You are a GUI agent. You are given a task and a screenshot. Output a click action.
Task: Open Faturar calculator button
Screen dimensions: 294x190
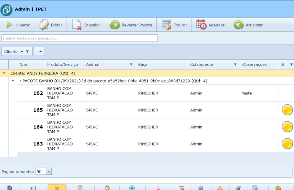(x=167, y=25)
